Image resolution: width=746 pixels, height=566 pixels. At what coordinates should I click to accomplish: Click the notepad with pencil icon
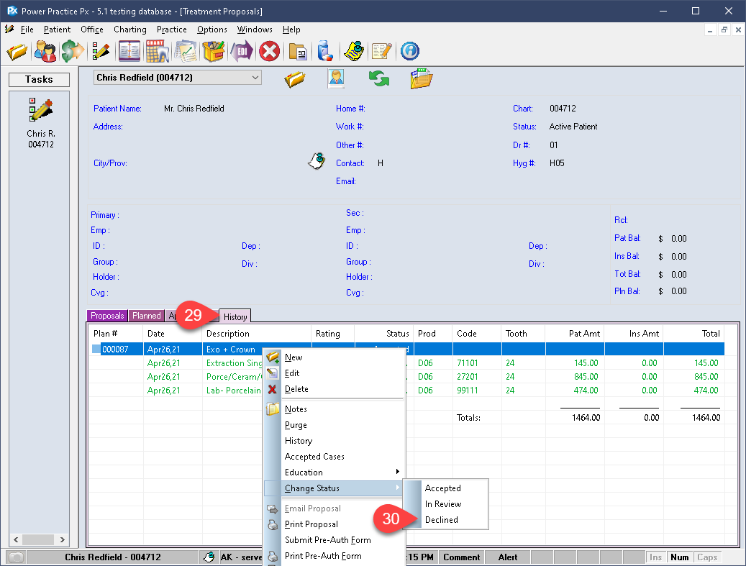pyautogui.click(x=381, y=51)
